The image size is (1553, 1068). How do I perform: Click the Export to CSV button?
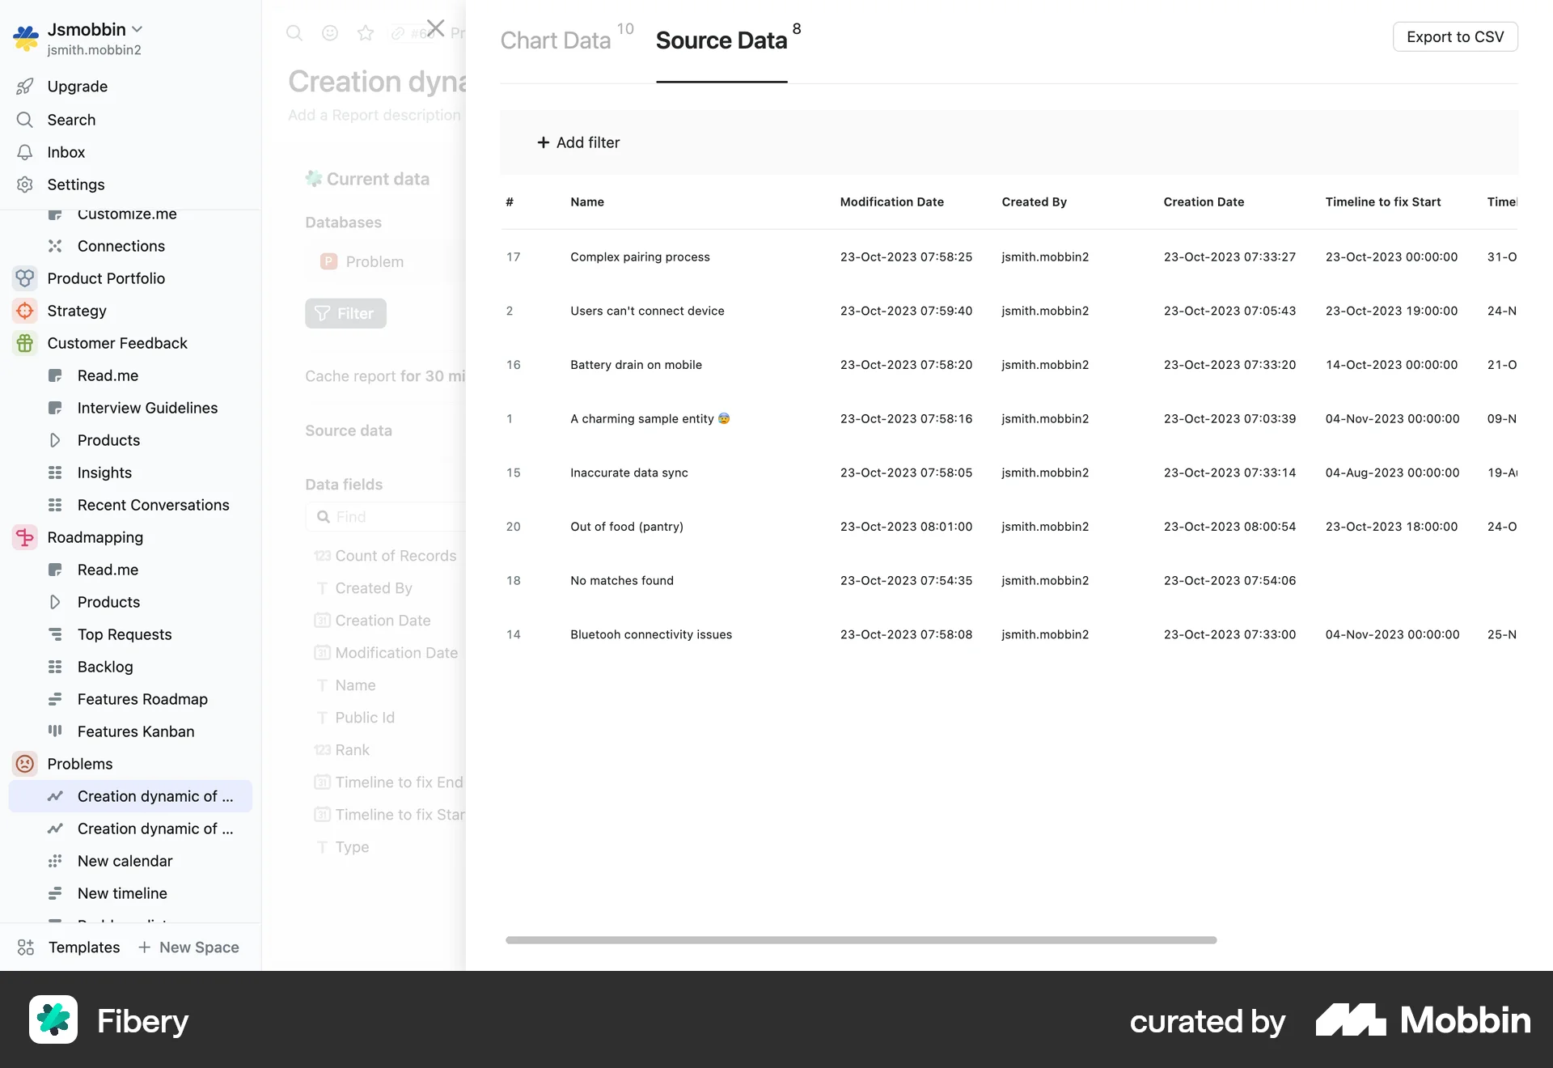[x=1454, y=36]
